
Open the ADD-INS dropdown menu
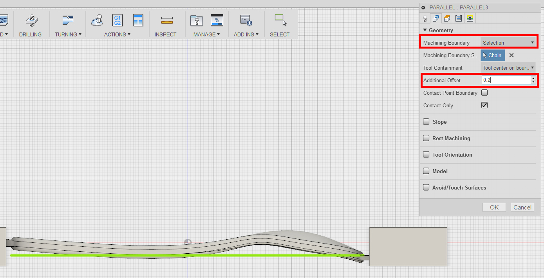click(246, 34)
